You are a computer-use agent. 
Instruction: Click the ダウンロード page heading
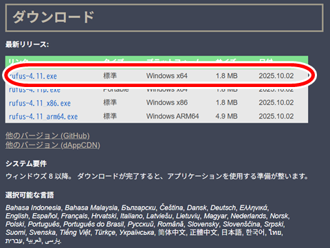(x=54, y=17)
